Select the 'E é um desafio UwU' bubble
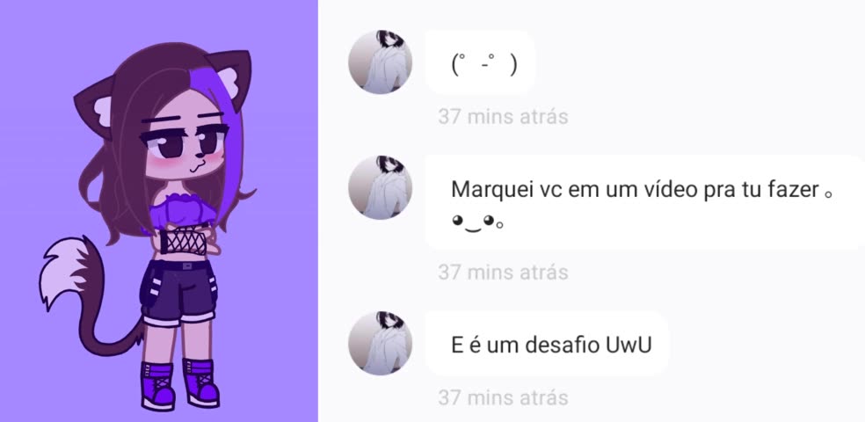The width and height of the screenshot is (865, 422). click(548, 345)
